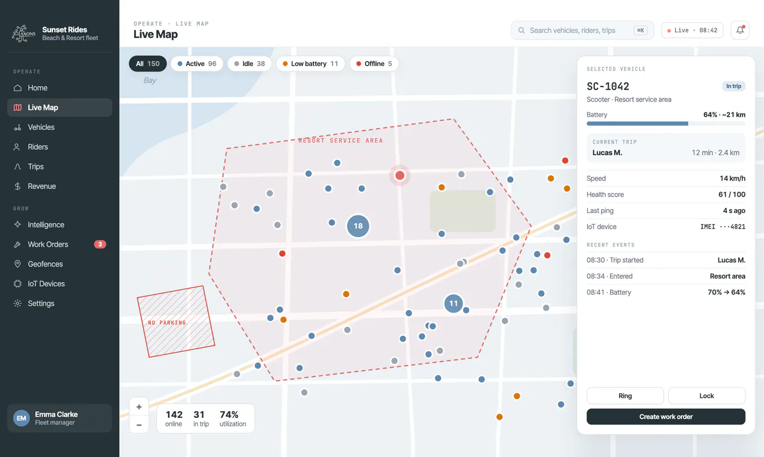Click the search magnifier icon
The image size is (764, 457).
520,30
